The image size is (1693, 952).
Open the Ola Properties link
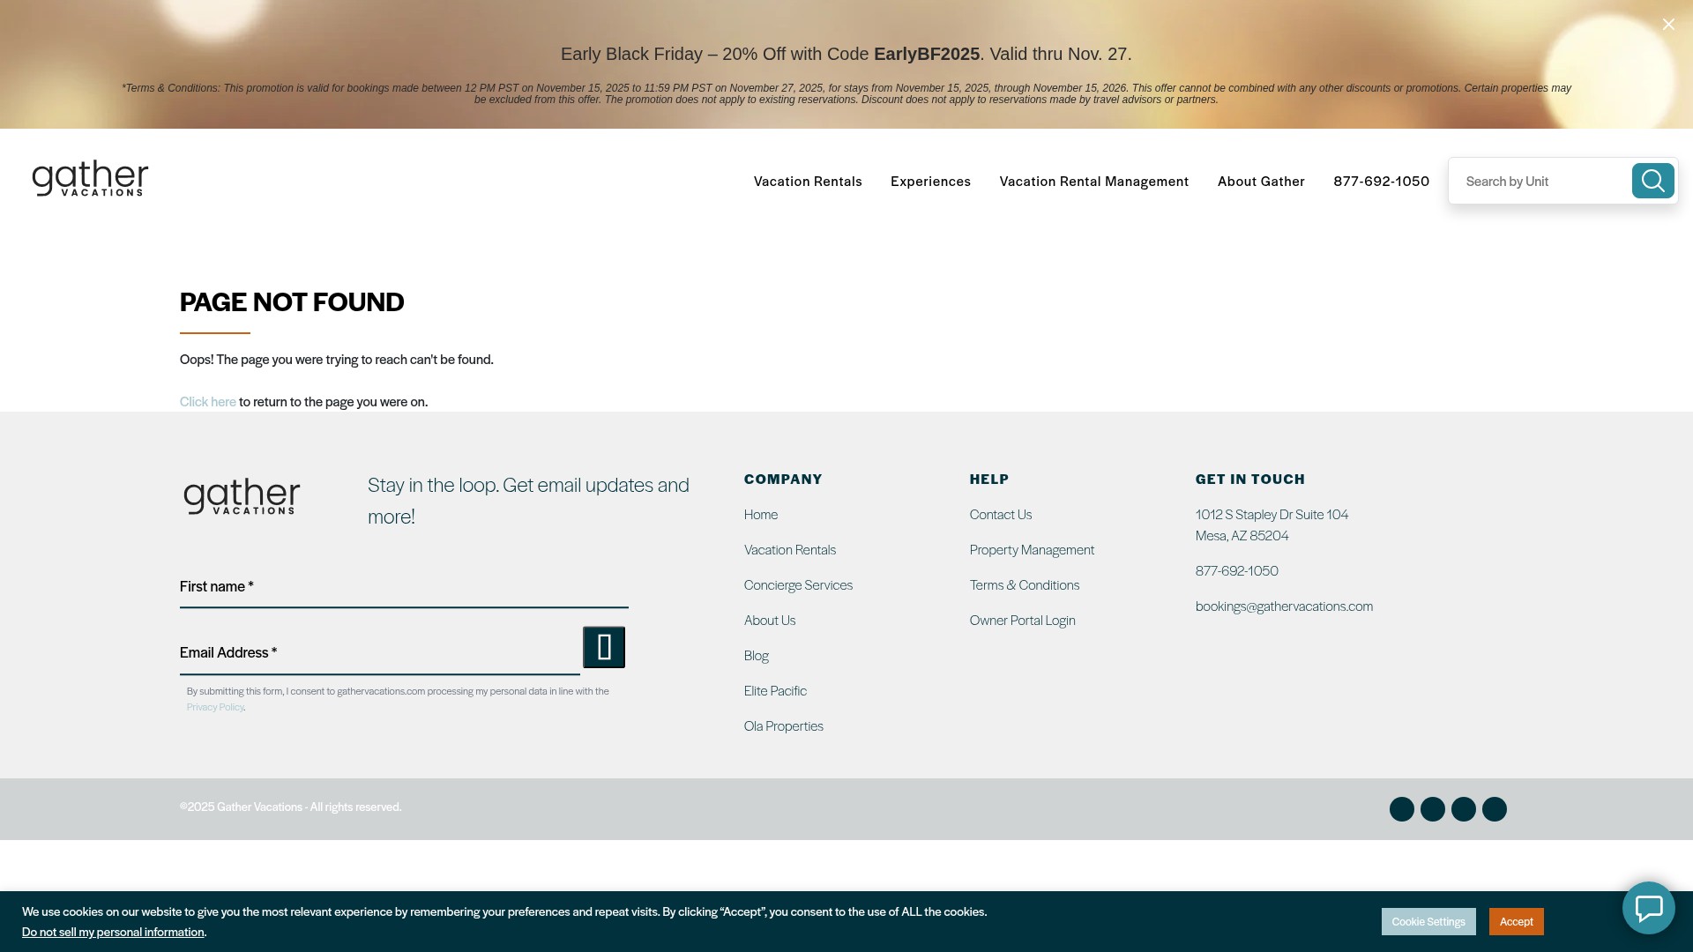[x=784, y=725]
